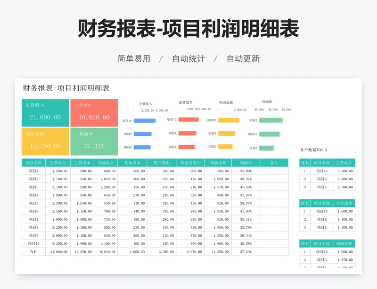Click blue 项目9 bar in 主营收入 chart
Viewport: 377px width, 289px height.
pyautogui.click(x=143, y=134)
